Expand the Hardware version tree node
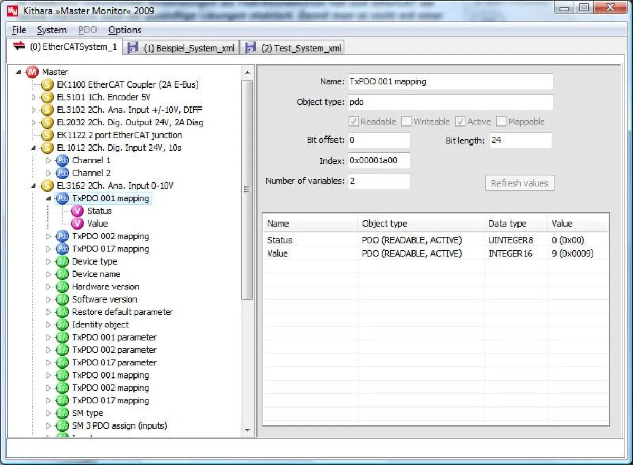This screenshot has height=465, width=633. (49, 287)
